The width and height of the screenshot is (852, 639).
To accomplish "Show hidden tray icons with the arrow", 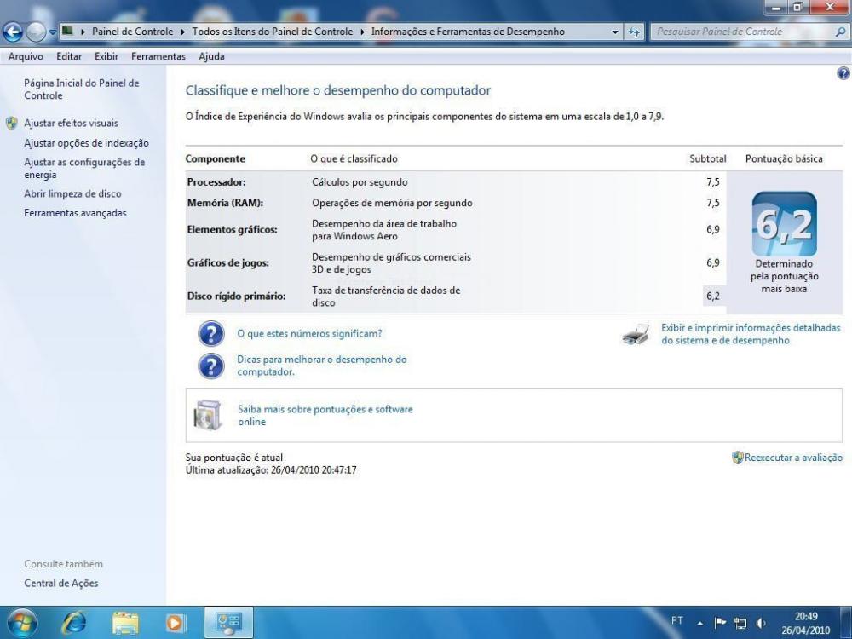I will pyautogui.click(x=699, y=622).
